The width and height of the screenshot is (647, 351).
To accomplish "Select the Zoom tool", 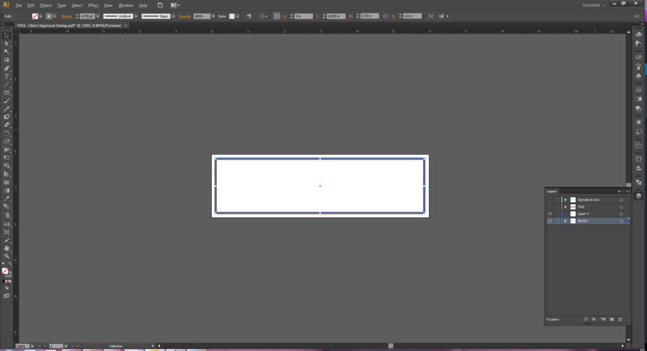I will [x=6, y=256].
